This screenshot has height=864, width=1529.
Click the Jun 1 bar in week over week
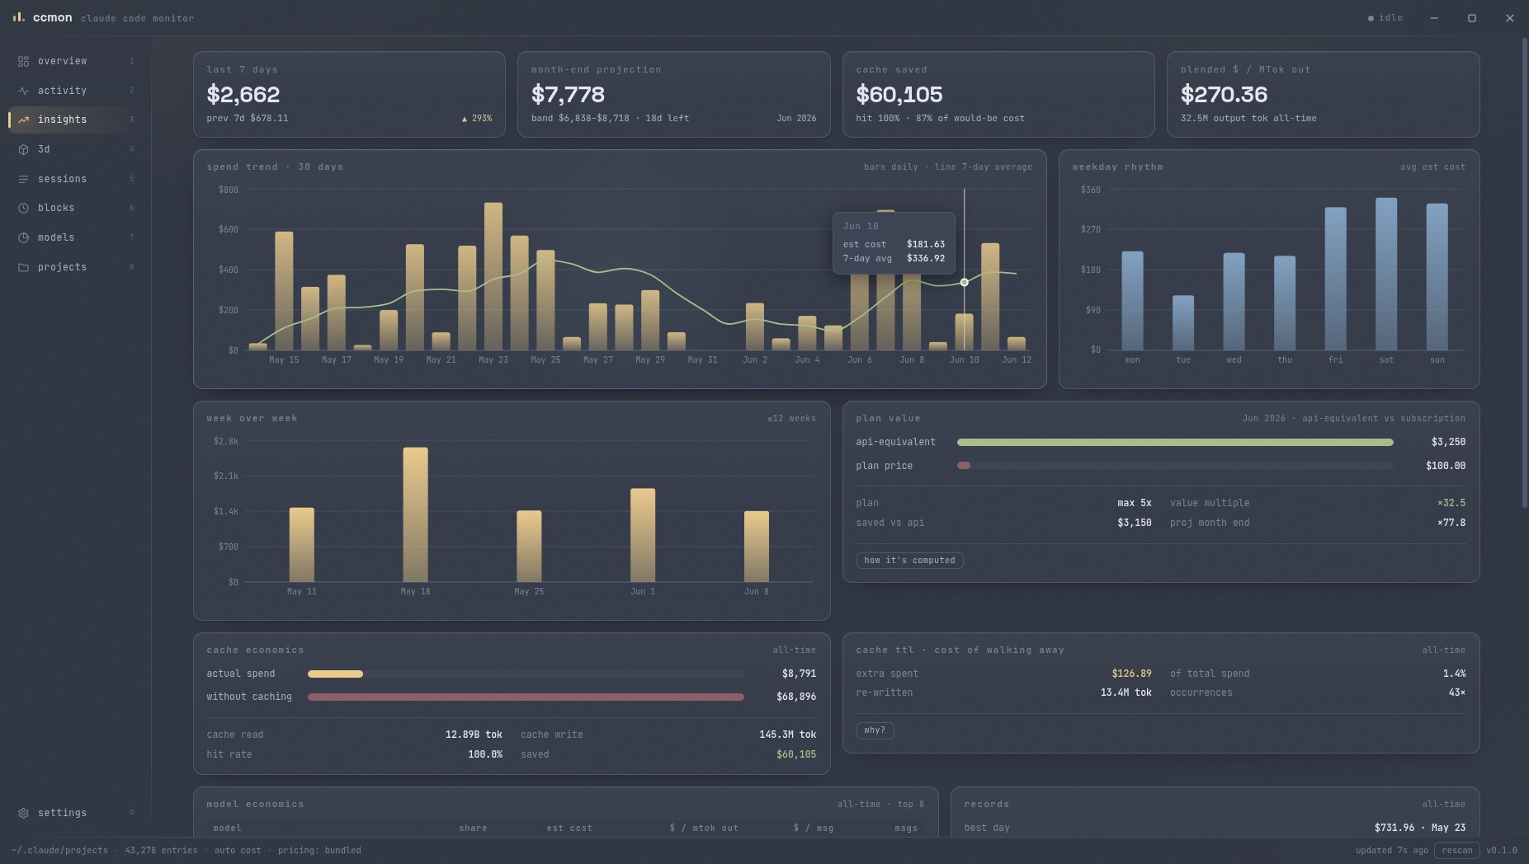click(643, 535)
